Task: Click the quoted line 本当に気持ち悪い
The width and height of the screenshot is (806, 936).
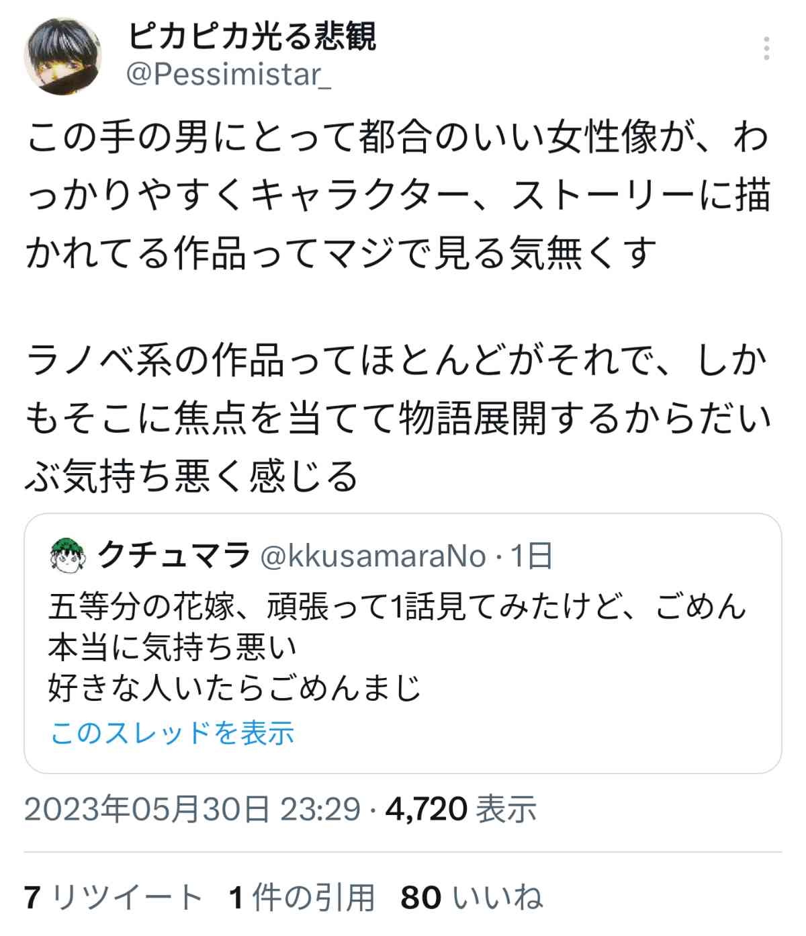Action: click(x=173, y=647)
